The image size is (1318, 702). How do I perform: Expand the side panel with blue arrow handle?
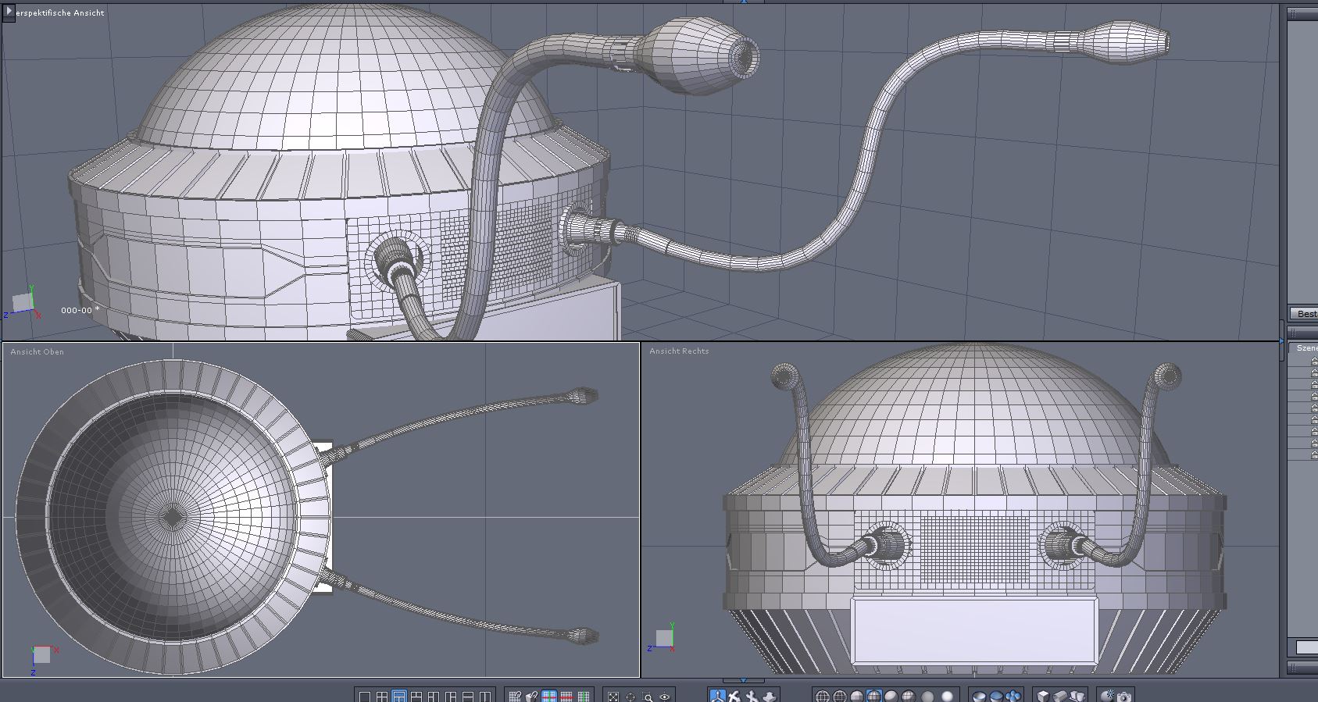(1281, 341)
